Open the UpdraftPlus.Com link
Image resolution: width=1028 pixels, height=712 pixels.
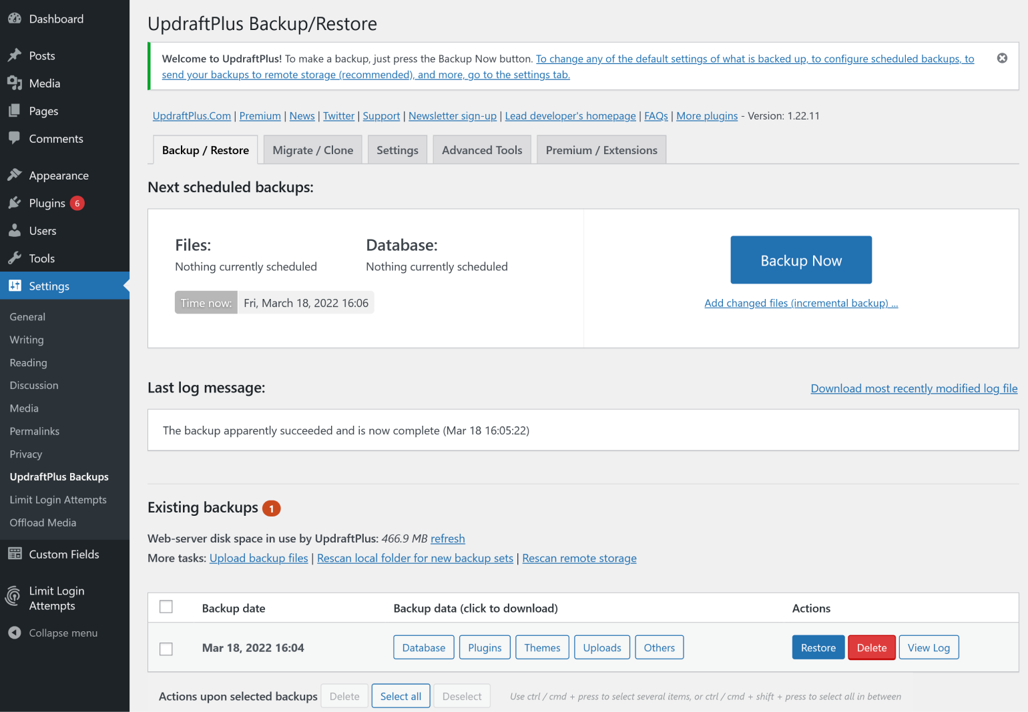click(x=192, y=115)
